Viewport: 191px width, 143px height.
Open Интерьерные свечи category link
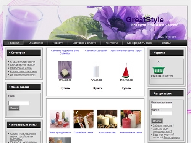coord(23,75)
